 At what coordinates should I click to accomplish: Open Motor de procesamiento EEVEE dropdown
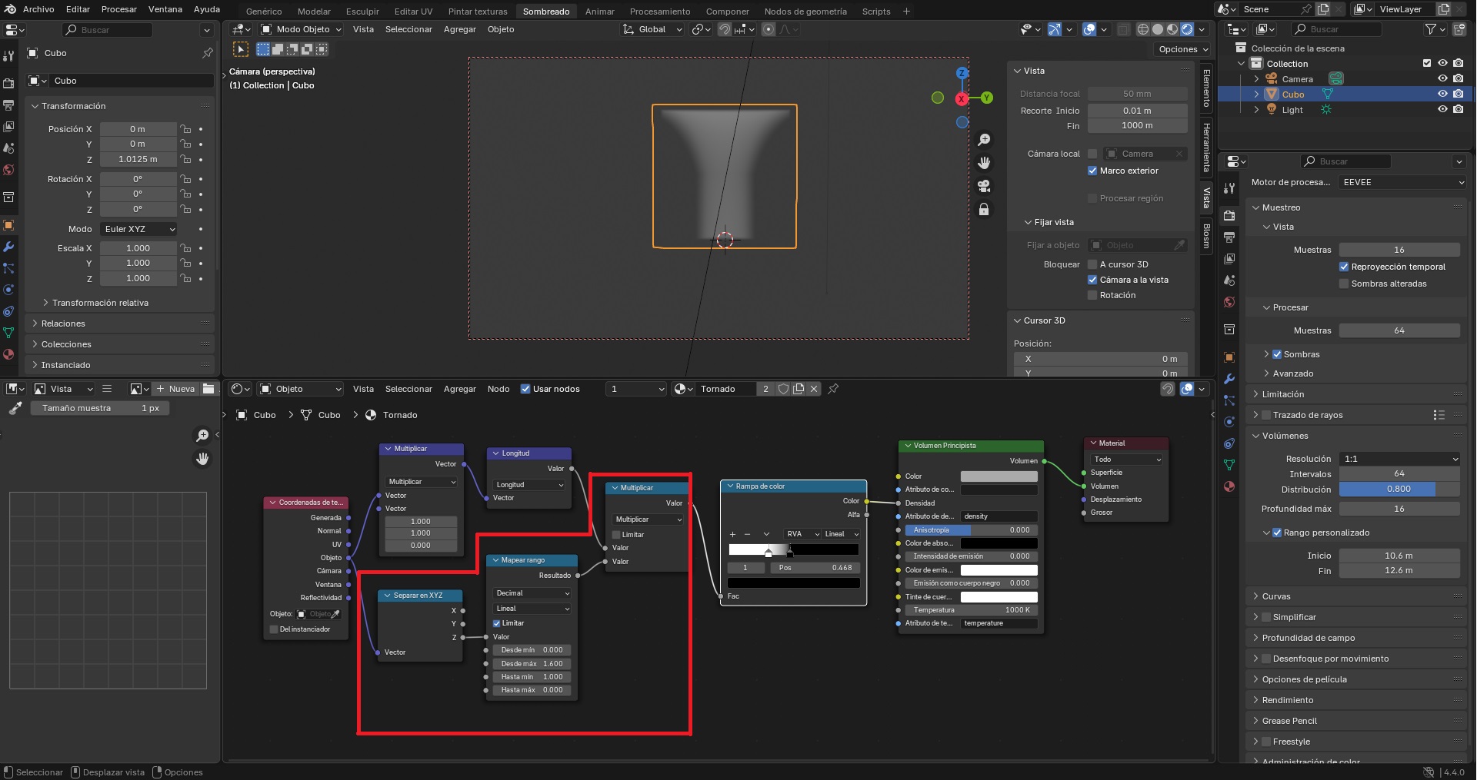1402,182
